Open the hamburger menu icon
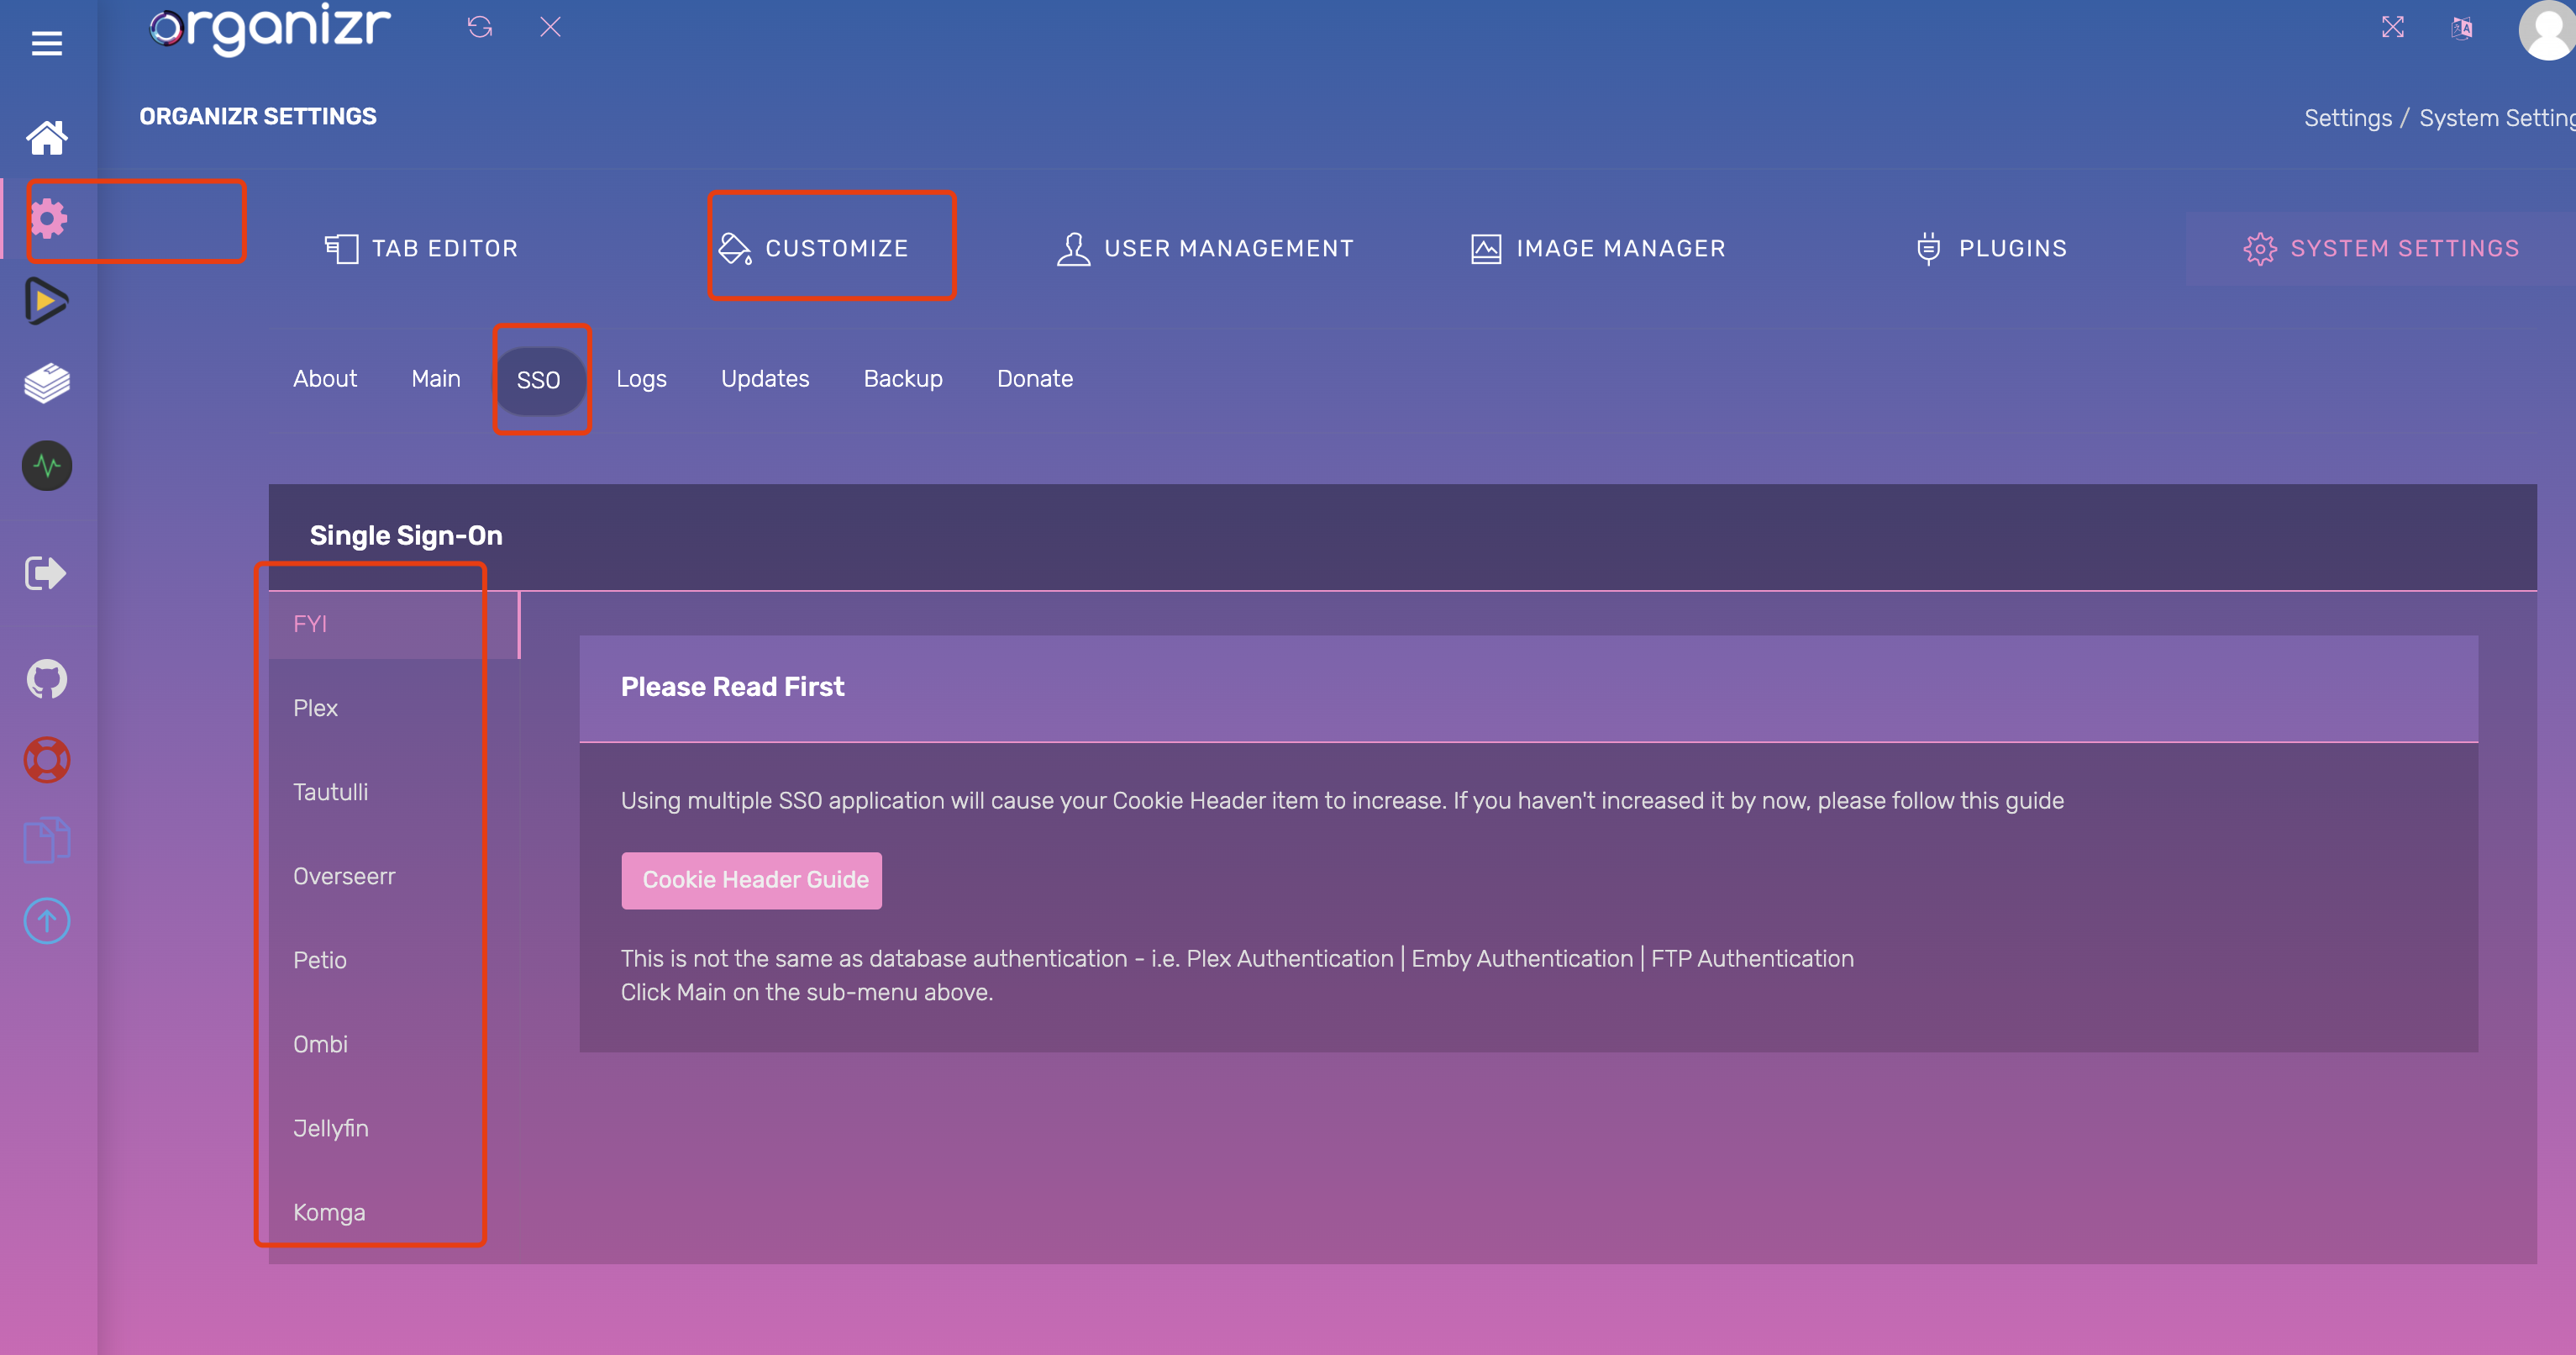The height and width of the screenshot is (1355, 2576). (46, 43)
